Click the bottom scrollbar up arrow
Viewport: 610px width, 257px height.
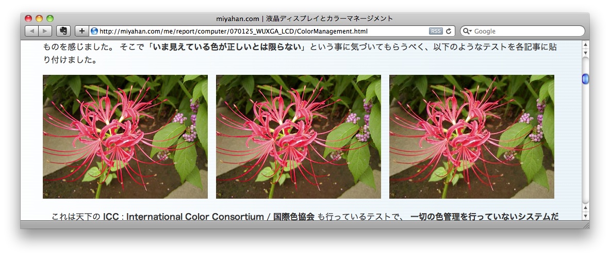tap(585, 208)
